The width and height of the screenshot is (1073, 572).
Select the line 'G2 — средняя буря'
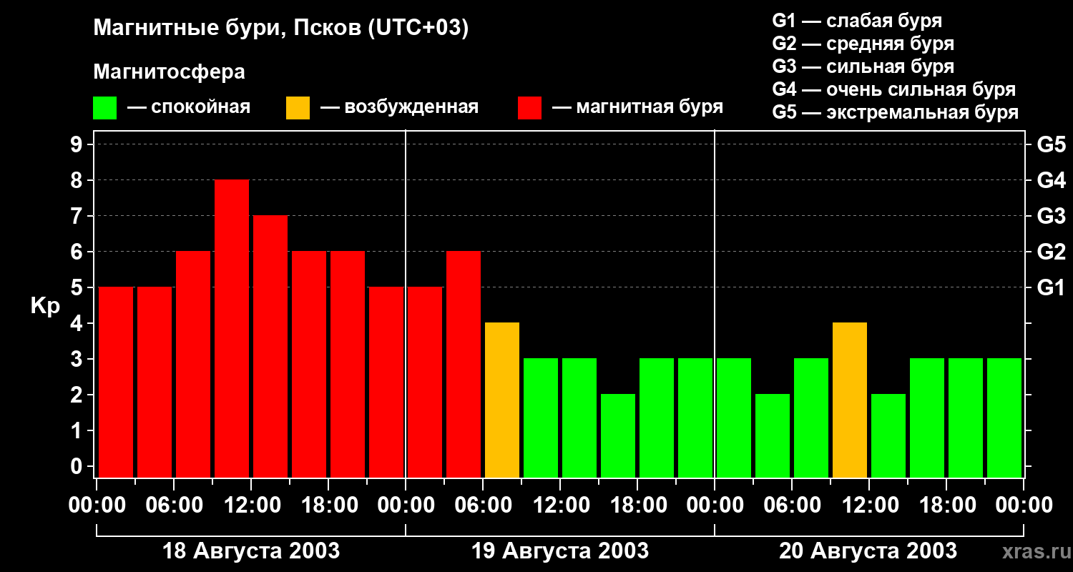point(863,44)
